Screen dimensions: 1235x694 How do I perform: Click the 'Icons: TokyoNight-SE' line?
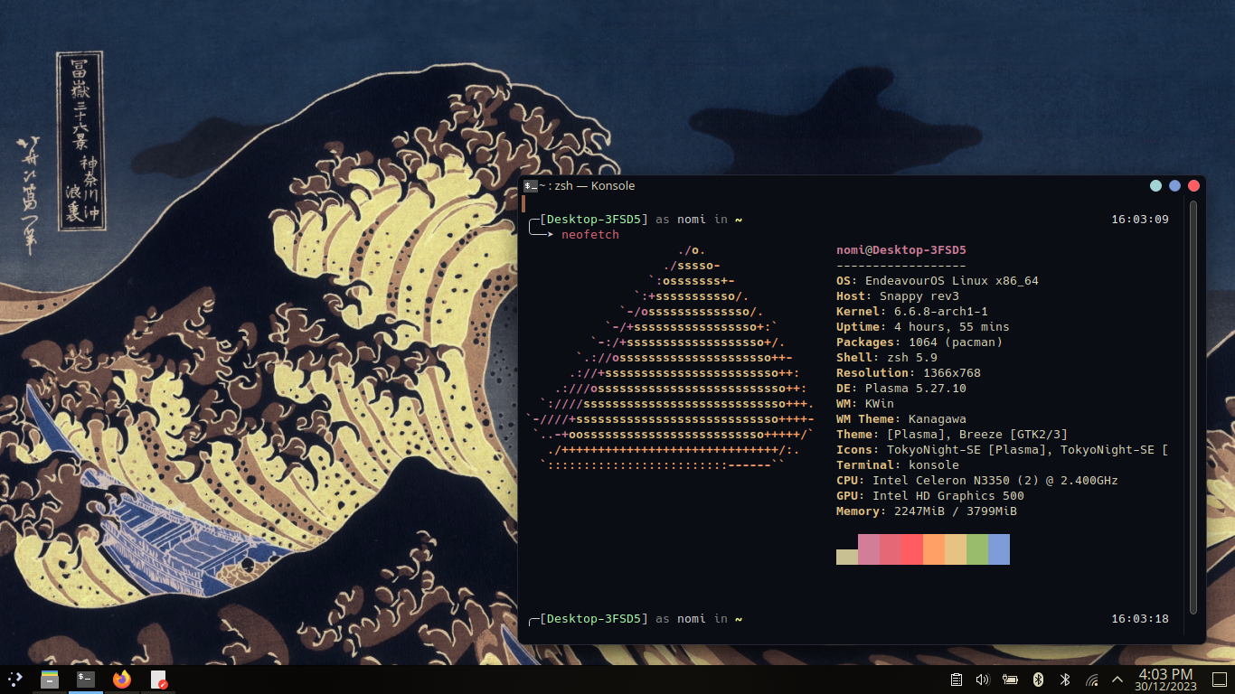pos(1003,450)
